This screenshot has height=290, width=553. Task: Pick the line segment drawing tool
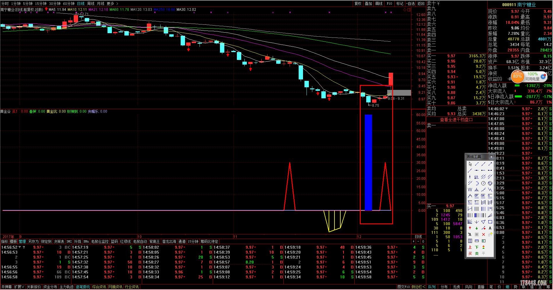click(x=477, y=164)
